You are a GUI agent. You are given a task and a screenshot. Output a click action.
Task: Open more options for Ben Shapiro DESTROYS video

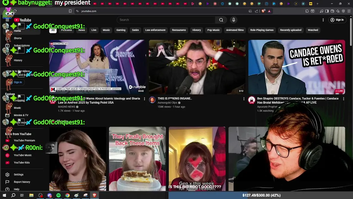(343, 99)
